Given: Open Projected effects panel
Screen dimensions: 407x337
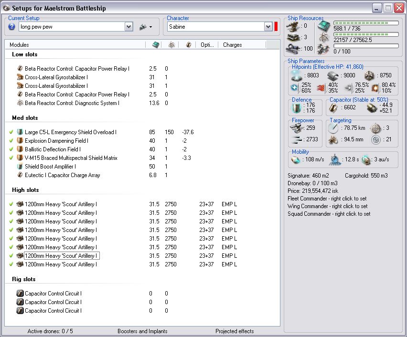Looking at the screenshot, I should tap(235, 331).
